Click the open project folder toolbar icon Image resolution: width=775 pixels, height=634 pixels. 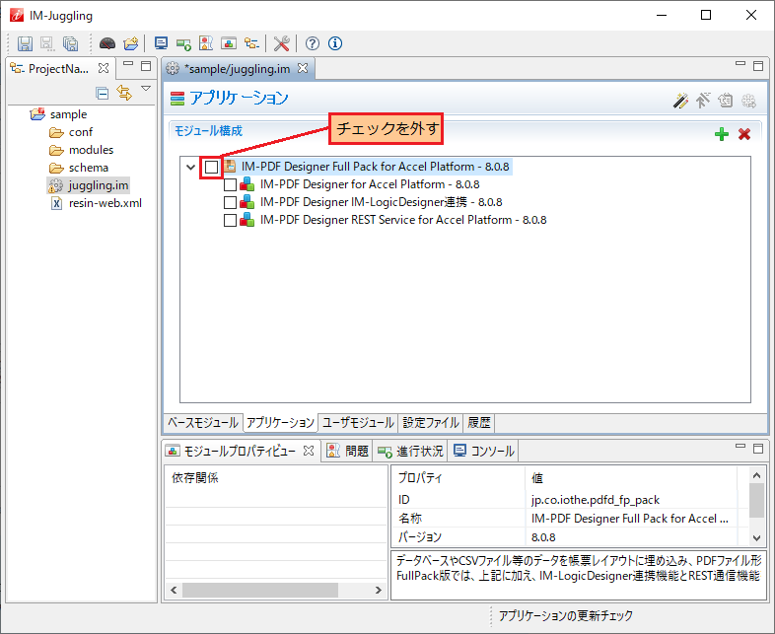[x=131, y=43]
